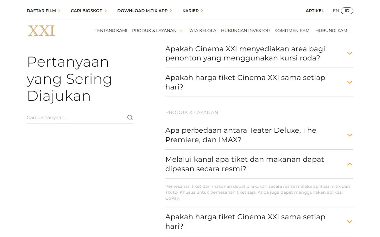Image resolution: width=380 pixels, height=237 pixels.
Task: Go to TATA KELOLA menu
Action: (x=202, y=31)
